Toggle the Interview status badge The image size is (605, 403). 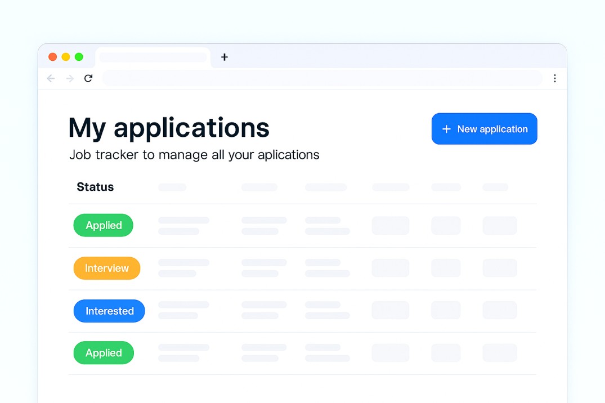point(106,268)
